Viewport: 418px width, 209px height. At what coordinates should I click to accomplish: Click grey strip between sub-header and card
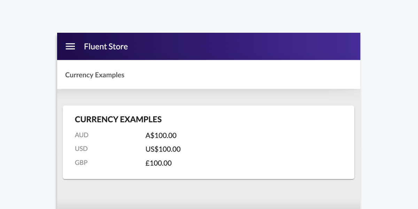click(x=209, y=98)
